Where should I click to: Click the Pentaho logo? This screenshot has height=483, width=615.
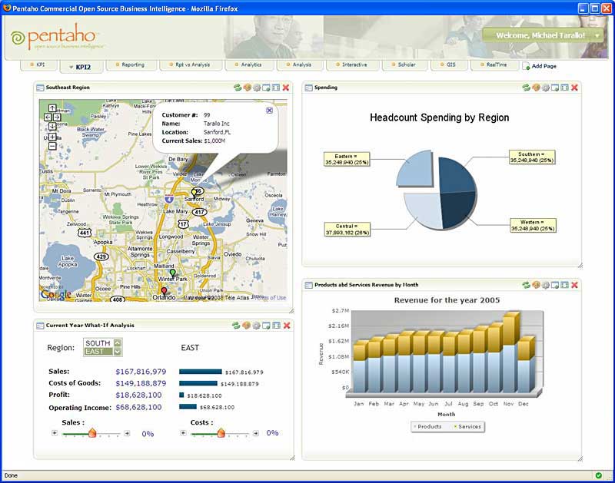[x=57, y=38]
